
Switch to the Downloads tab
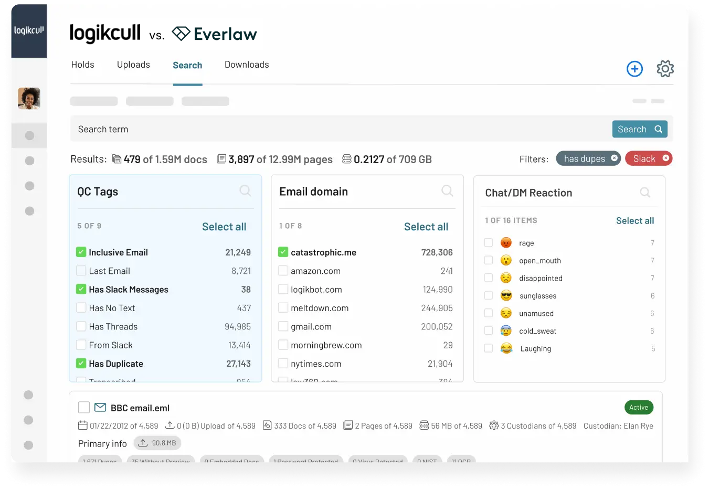coord(247,65)
